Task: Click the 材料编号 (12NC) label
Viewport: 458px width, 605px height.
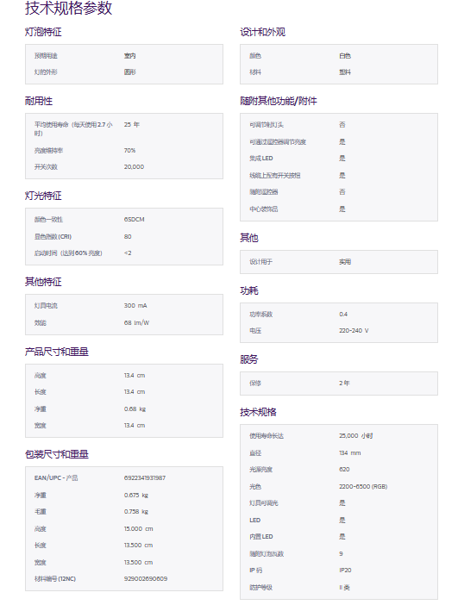Action: [55, 578]
